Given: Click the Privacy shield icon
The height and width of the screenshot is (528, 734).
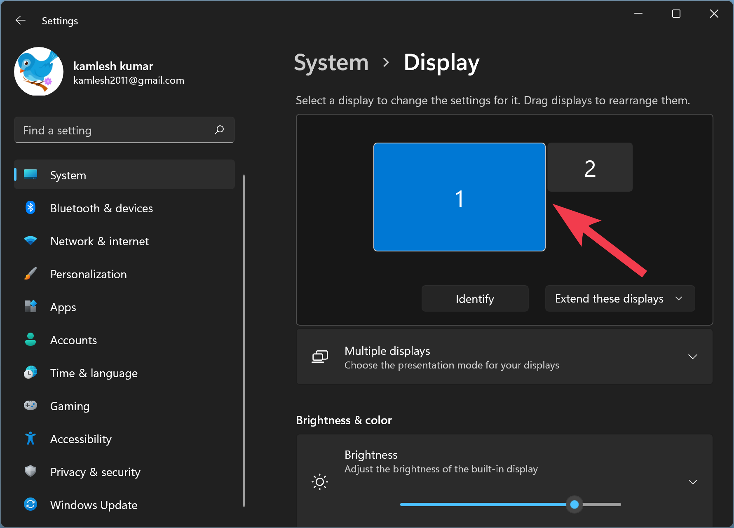Looking at the screenshot, I should 30,471.
